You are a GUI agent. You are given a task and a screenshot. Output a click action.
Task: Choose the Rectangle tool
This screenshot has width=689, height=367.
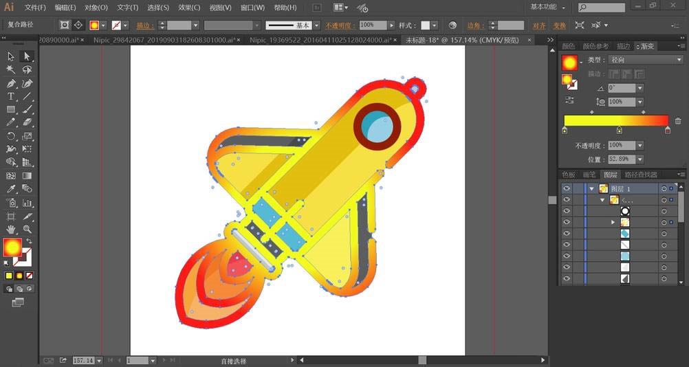point(11,109)
